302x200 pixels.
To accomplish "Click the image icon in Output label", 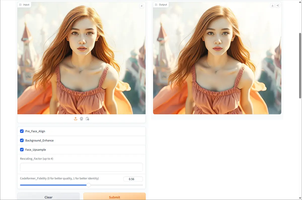I will tap(156, 5).
